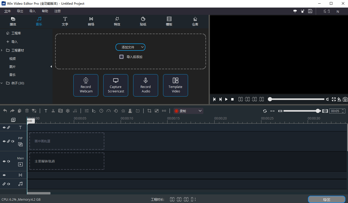Click the Crop tool icon in timeline toolbar
The image size is (348, 203).
(x=149, y=111)
